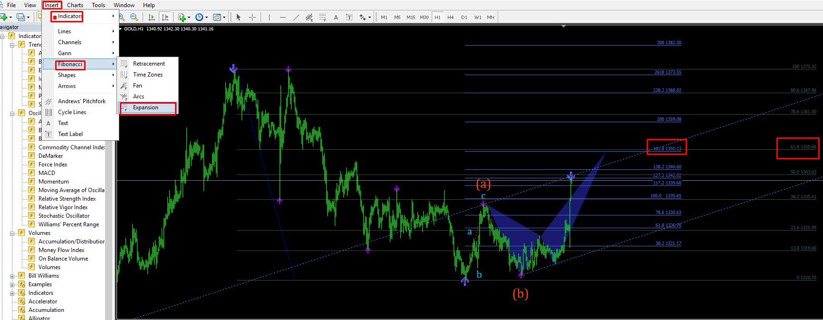Select the trendline drawing tool
The width and height of the screenshot is (823, 320).
tap(296, 17)
